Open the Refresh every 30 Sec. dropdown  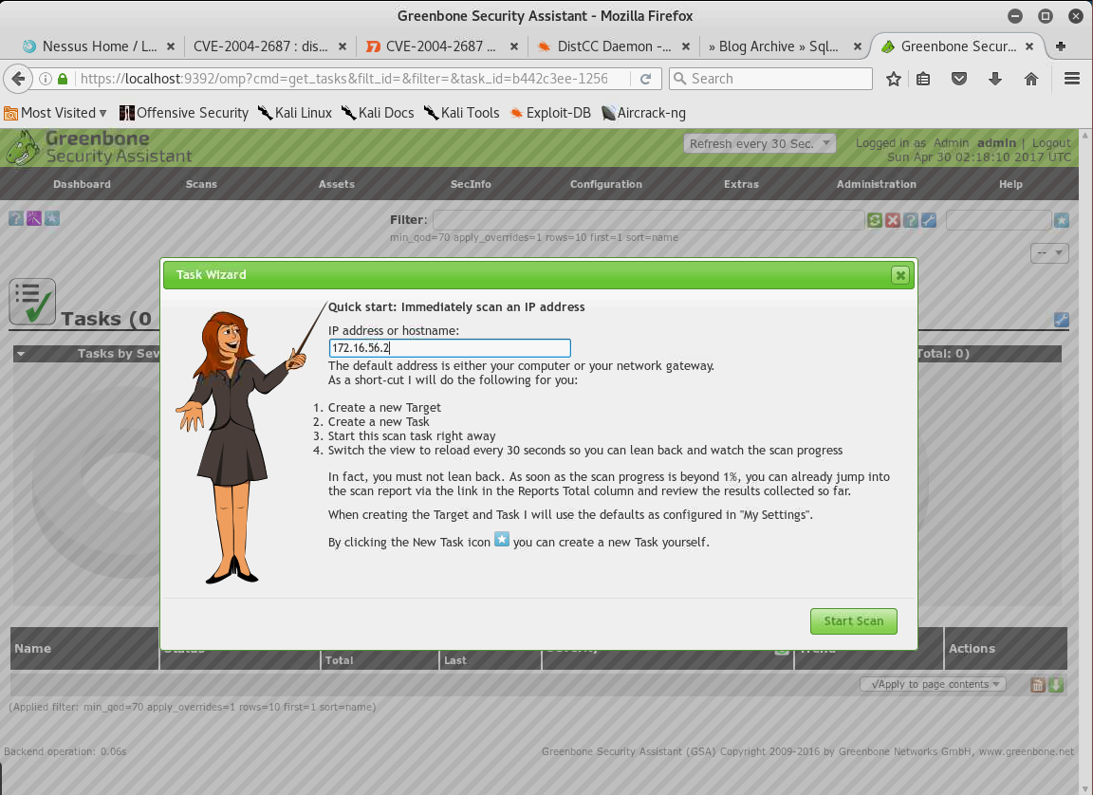[758, 143]
